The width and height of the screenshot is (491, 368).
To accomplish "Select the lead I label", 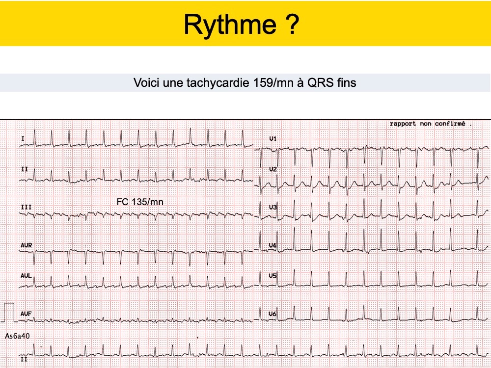I will click(23, 139).
